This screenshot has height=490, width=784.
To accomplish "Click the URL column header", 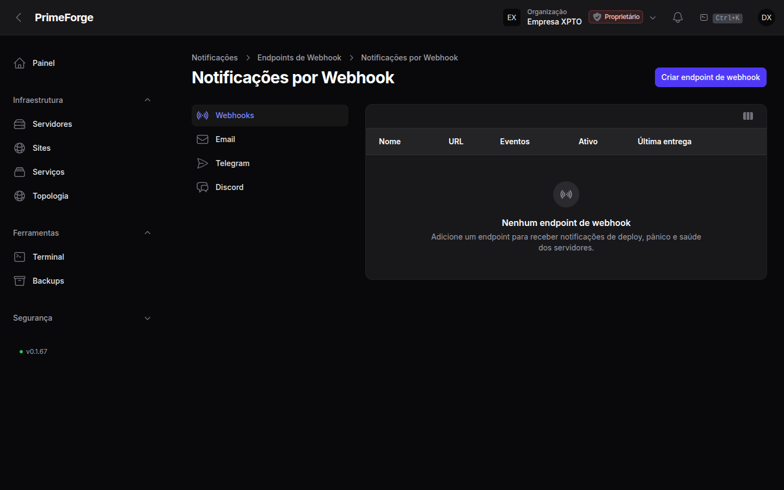I will pos(456,142).
